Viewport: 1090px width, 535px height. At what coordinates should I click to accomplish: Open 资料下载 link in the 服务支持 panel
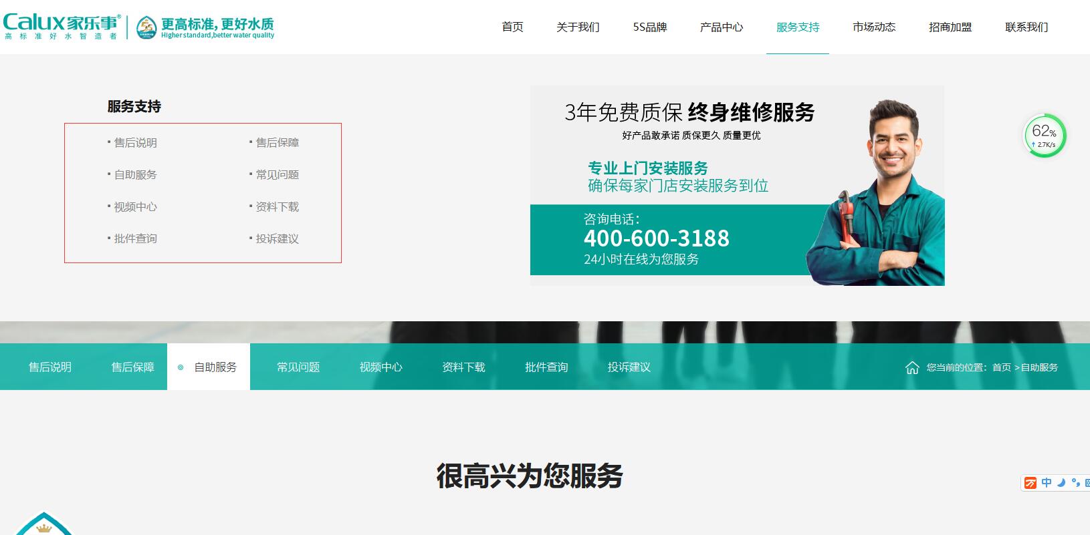tap(277, 207)
